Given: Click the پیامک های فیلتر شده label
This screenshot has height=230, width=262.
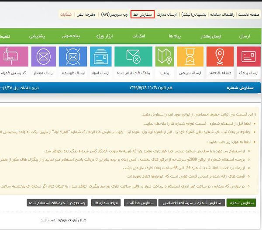Looking at the screenshot, I should [133, 73].
